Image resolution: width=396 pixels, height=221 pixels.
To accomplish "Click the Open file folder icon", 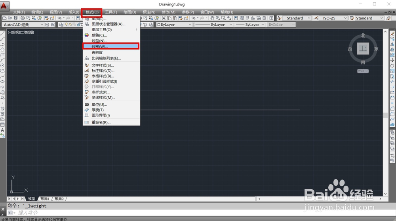I will click(x=10, y=18).
